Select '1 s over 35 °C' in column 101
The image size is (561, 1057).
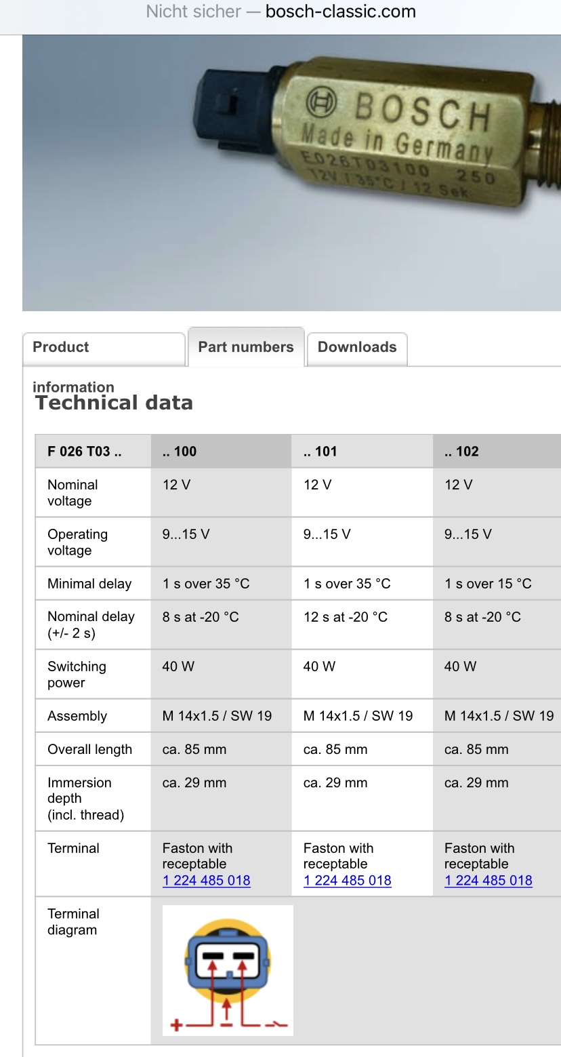(x=347, y=584)
